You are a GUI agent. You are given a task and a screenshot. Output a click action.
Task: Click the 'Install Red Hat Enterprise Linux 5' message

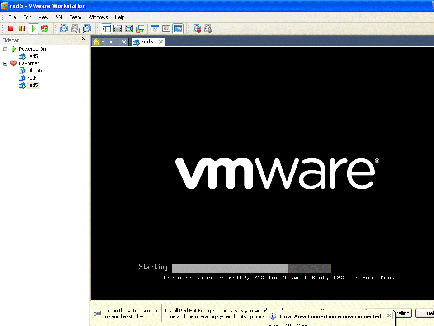click(214, 313)
